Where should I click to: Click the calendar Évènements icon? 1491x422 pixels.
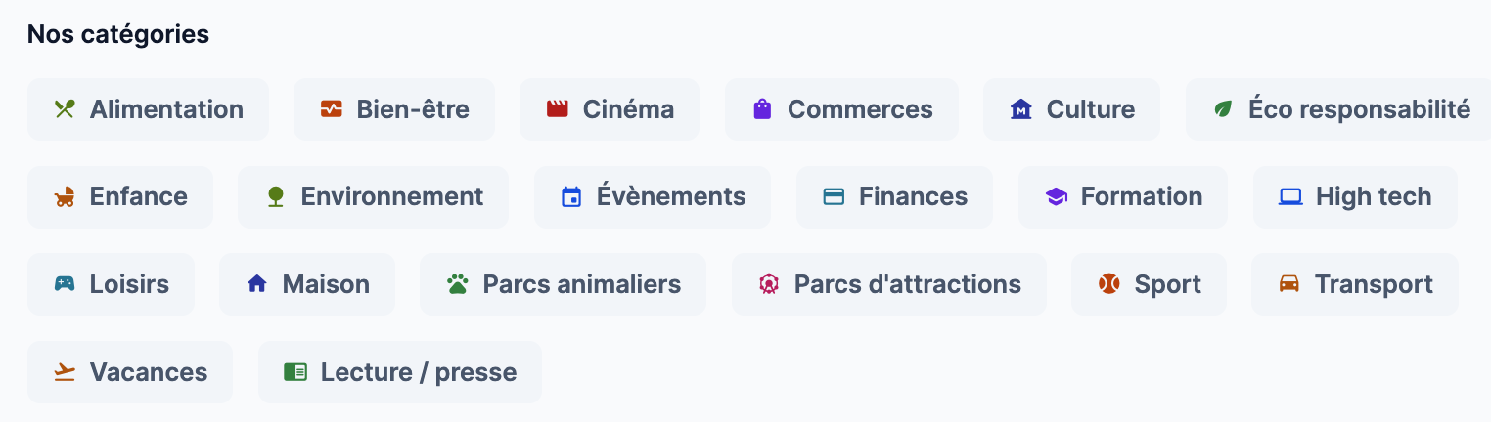click(571, 197)
